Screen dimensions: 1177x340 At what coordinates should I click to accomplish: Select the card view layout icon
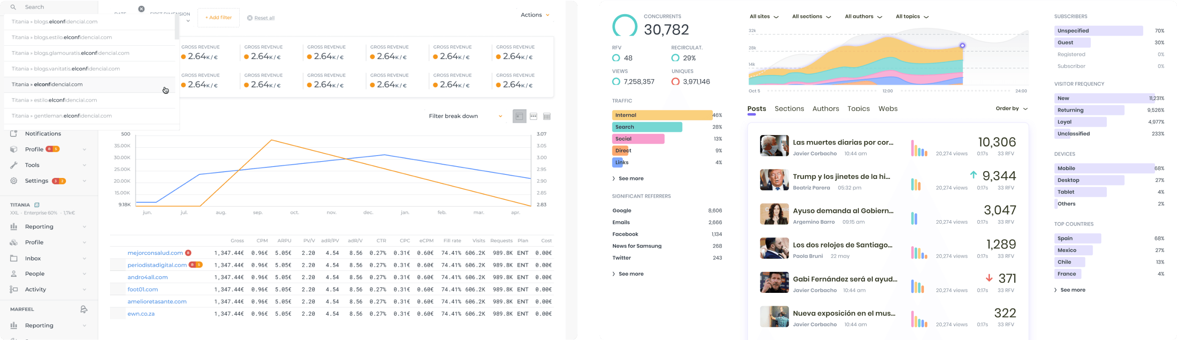coord(519,117)
